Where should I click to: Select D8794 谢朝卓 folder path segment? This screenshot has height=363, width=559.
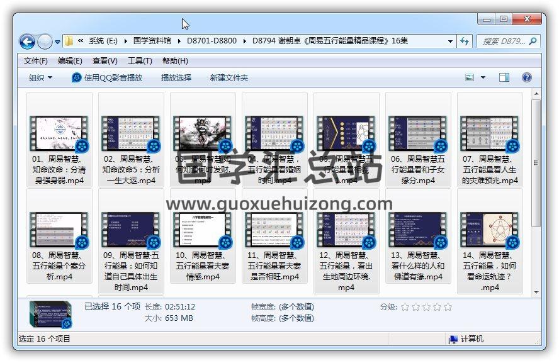[330, 41]
